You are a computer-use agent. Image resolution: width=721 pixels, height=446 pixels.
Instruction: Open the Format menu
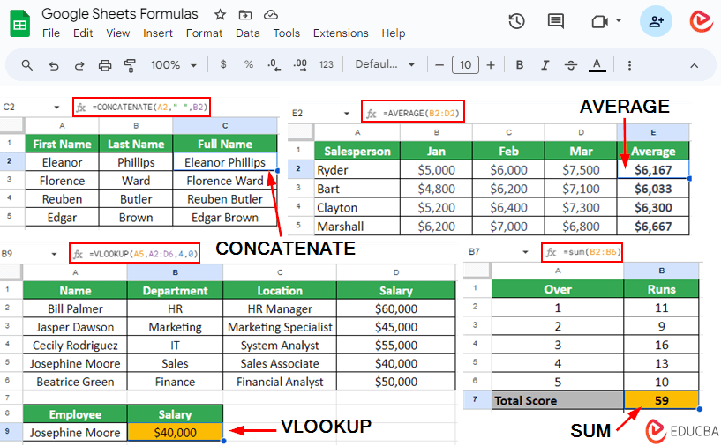[x=204, y=33]
